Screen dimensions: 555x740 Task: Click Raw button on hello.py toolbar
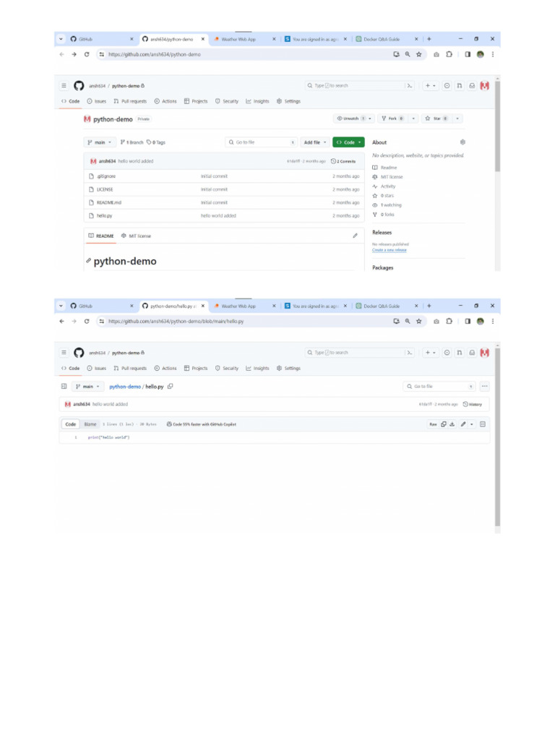[x=433, y=424]
